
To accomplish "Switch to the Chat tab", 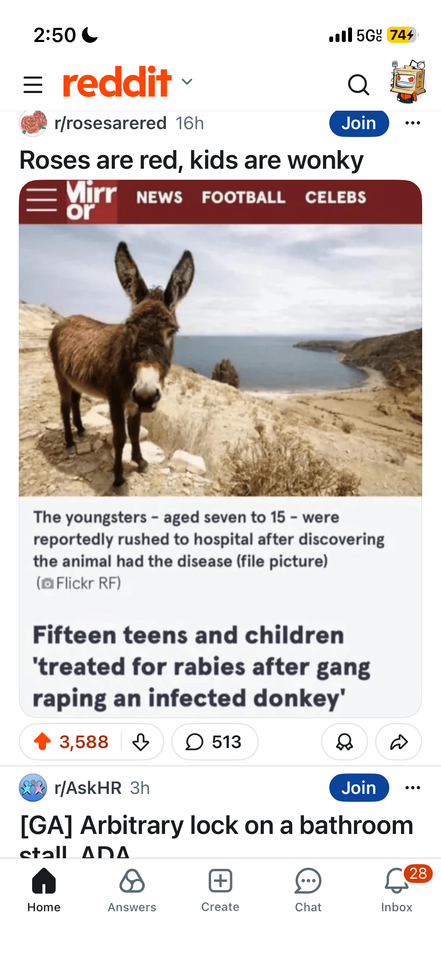I will pos(308,890).
